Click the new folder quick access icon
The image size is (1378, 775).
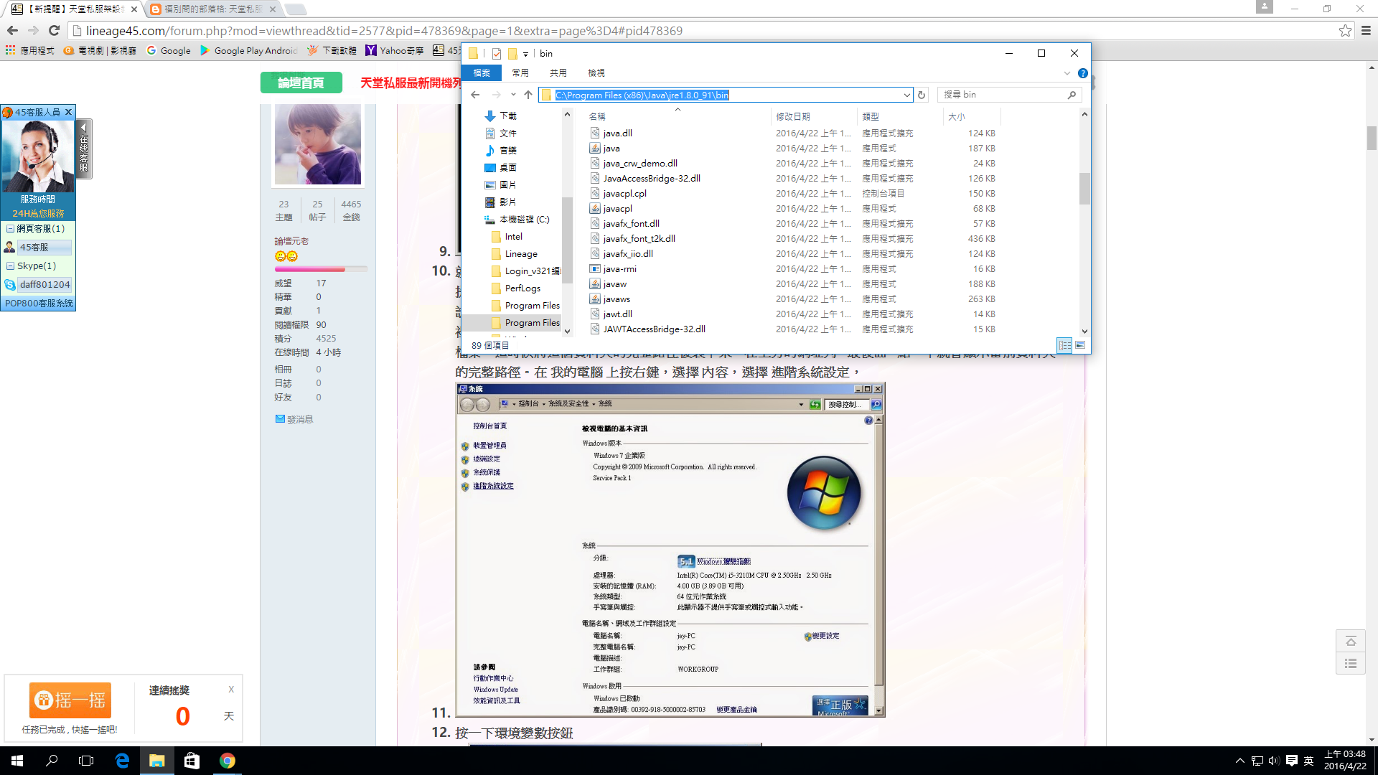512,54
